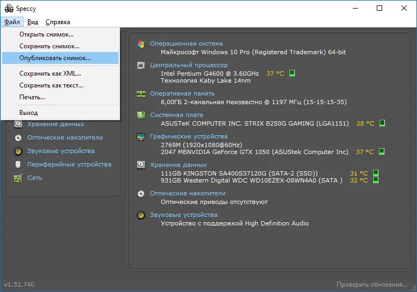Click the motherboard temperature 28 °C value
417x292 pixels.
[x=365, y=123]
